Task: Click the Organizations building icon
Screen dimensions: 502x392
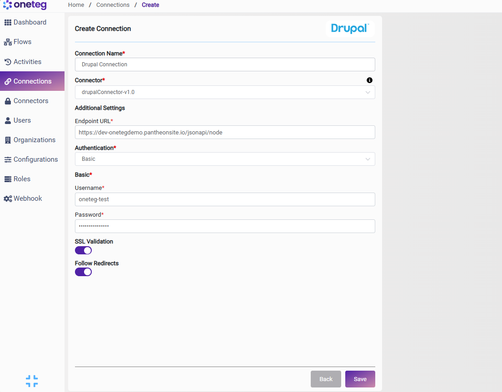Action: tap(8, 140)
